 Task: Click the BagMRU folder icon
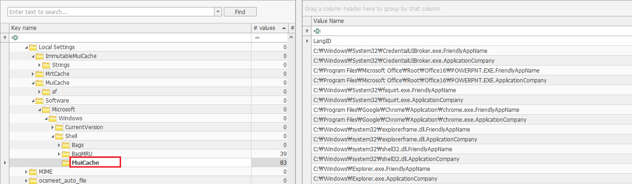(66, 154)
